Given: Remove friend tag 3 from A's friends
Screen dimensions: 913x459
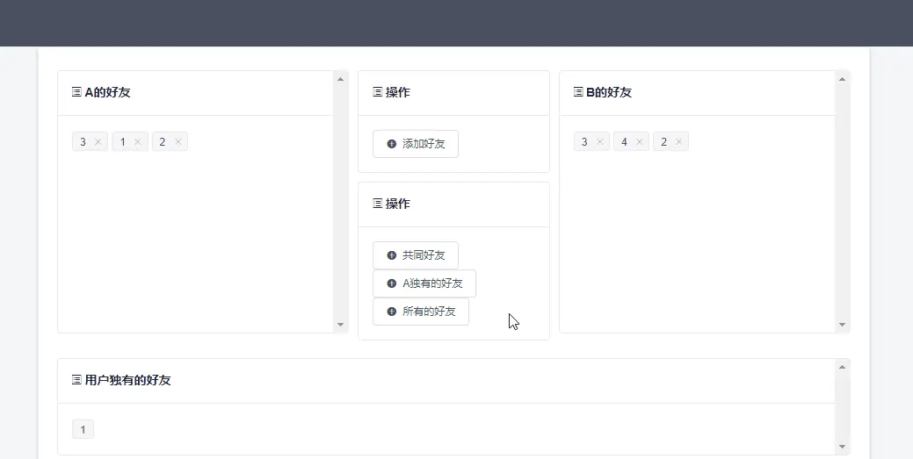Looking at the screenshot, I should pos(98,142).
